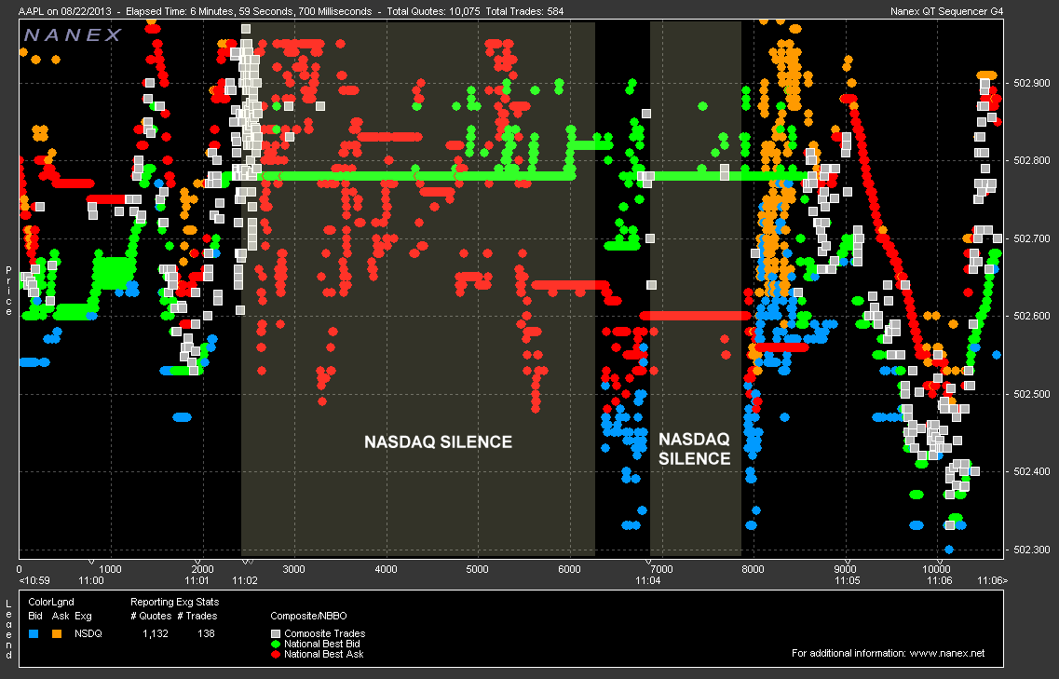Click the 'Bid' column label in legend
Viewport: 1059px width, 679px height.
coord(35,617)
